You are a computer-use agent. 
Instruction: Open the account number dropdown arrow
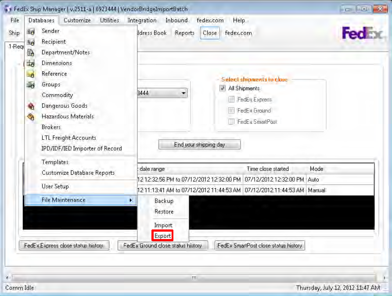point(183,93)
